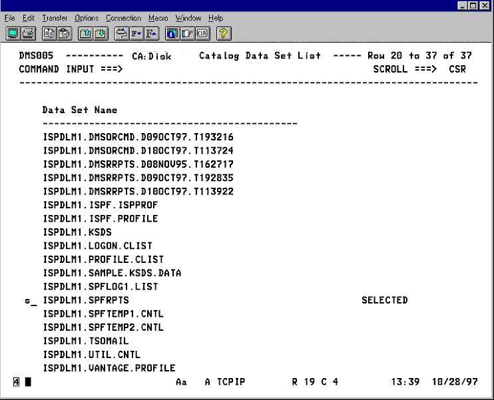This screenshot has width=494, height=400.
Task: Click the selection field beside ISPDLM1.SPFRPTS
Action: point(31,301)
